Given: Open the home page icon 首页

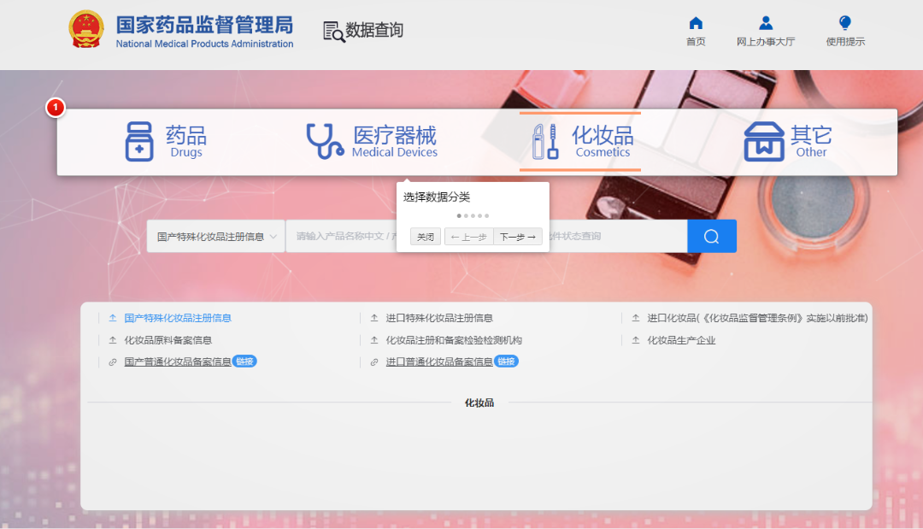Looking at the screenshot, I should (x=696, y=23).
